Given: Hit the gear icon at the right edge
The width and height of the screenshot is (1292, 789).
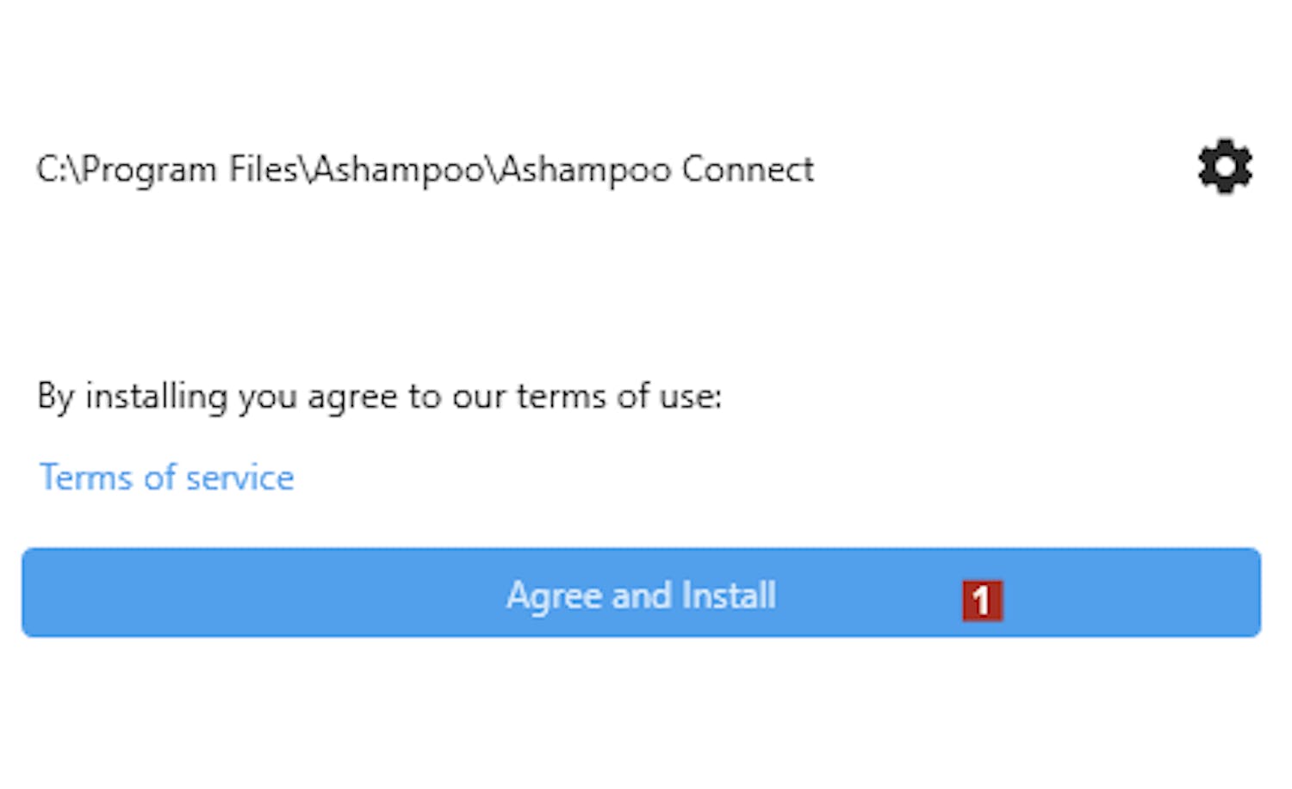Looking at the screenshot, I should pyautogui.click(x=1225, y=167).
